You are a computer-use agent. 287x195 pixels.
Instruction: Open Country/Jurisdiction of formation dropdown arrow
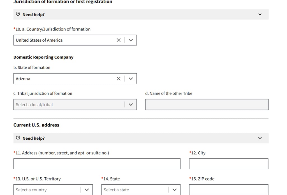click(131, 40)
